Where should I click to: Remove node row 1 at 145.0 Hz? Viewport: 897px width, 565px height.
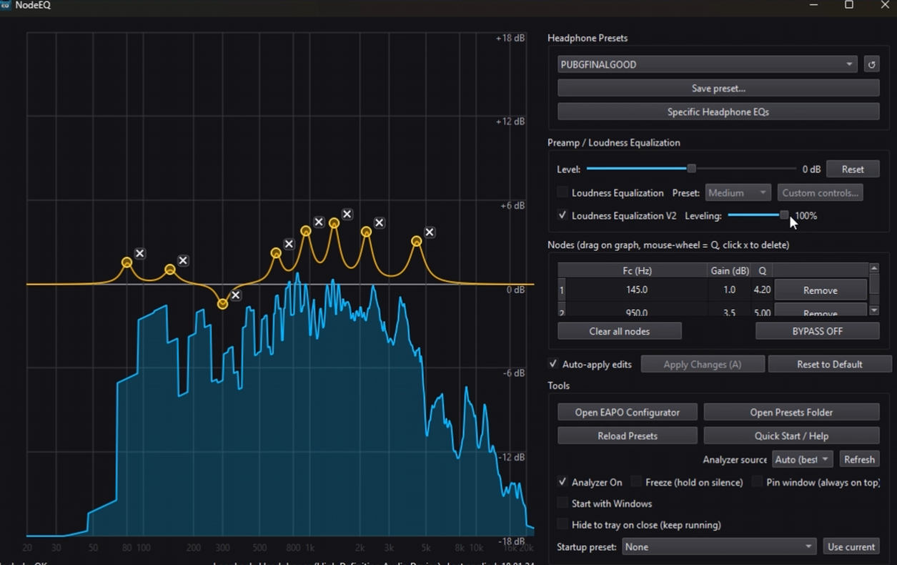pos(820,290)
